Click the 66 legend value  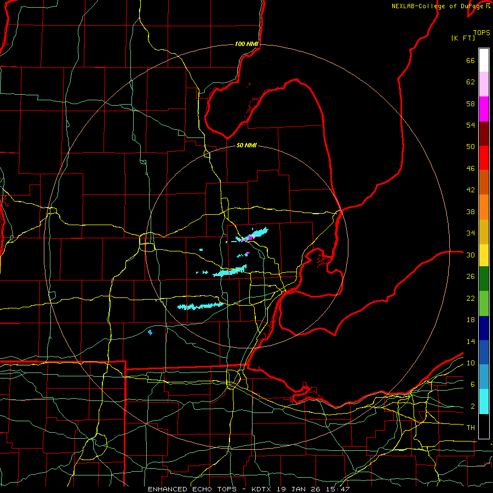coord(471,61)
